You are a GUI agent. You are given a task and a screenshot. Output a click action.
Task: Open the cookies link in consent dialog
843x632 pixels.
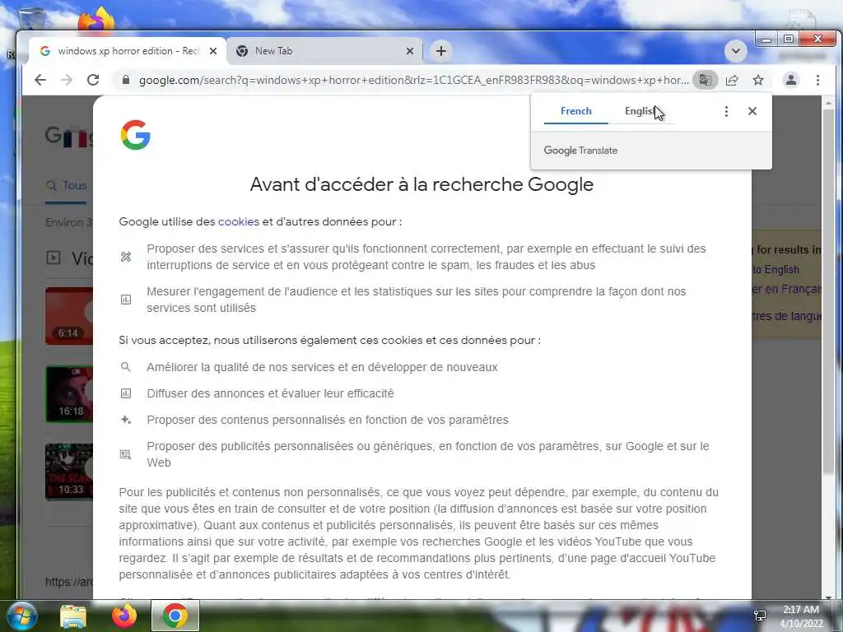click(238, 221)
